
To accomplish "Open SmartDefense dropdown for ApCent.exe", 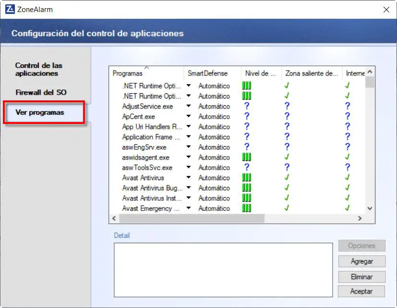I will pyautogui.click(x=188, y=116).
